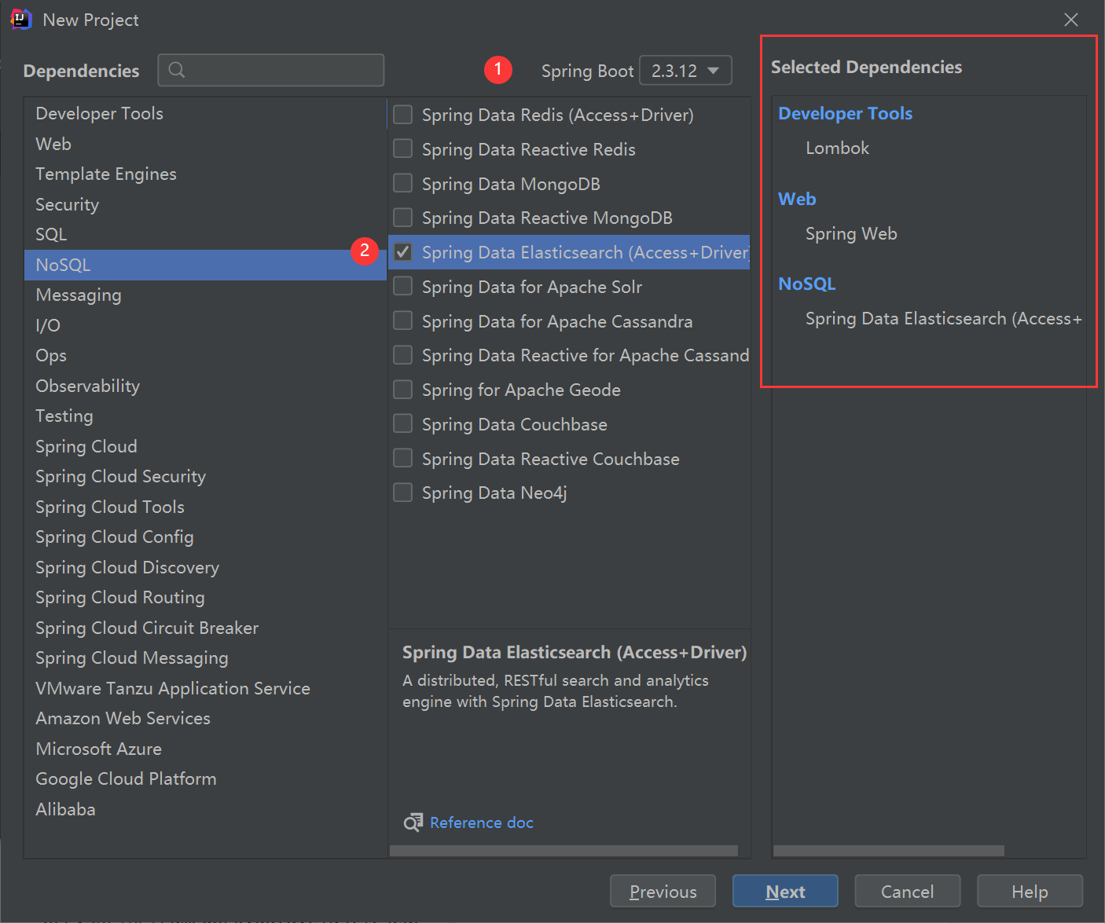Check Spring Data Reactive Redis

(x=402, y=148)
